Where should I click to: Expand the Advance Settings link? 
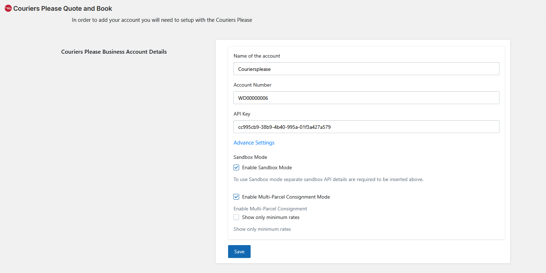(254, 143)
